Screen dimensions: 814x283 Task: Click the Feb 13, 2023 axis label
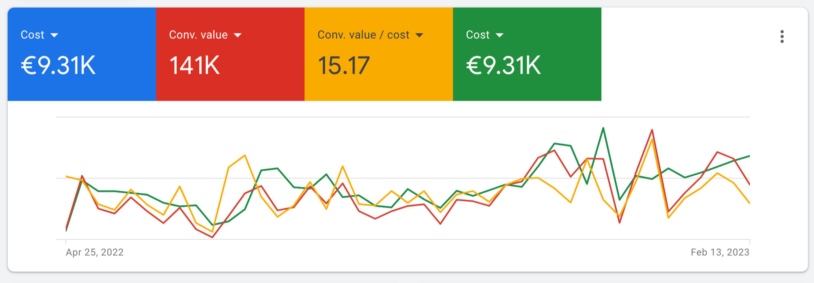(720, 252)
